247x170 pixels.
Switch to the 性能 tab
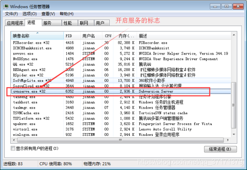pyautogui.click(x=70, y=23)
